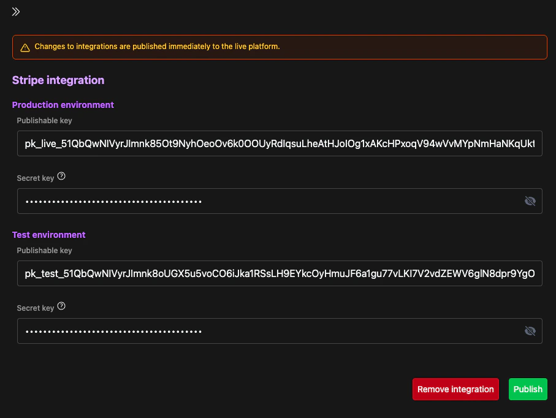Select the Test environment heading

pyautogui.click(x=48, y=235)
